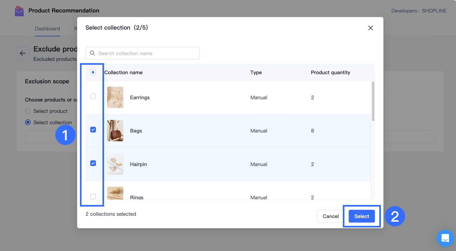Screen dimensions: 456x251
Task: Choose the Select collection radio option
Action: click(x=28, y=122)
